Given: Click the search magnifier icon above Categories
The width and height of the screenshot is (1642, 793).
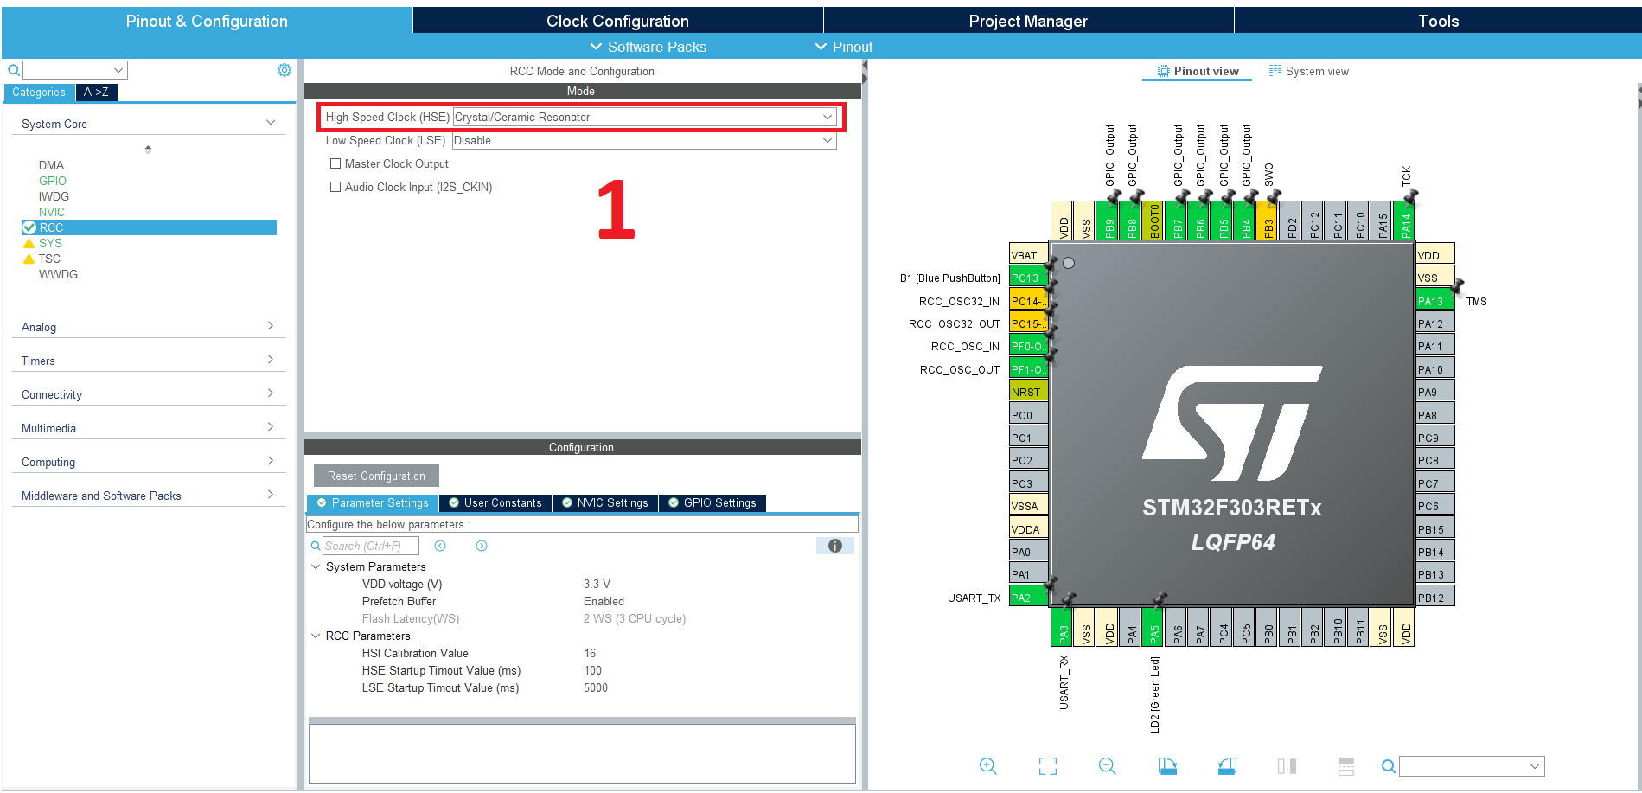Looking at the screenshot, I should tap(14, 70).
